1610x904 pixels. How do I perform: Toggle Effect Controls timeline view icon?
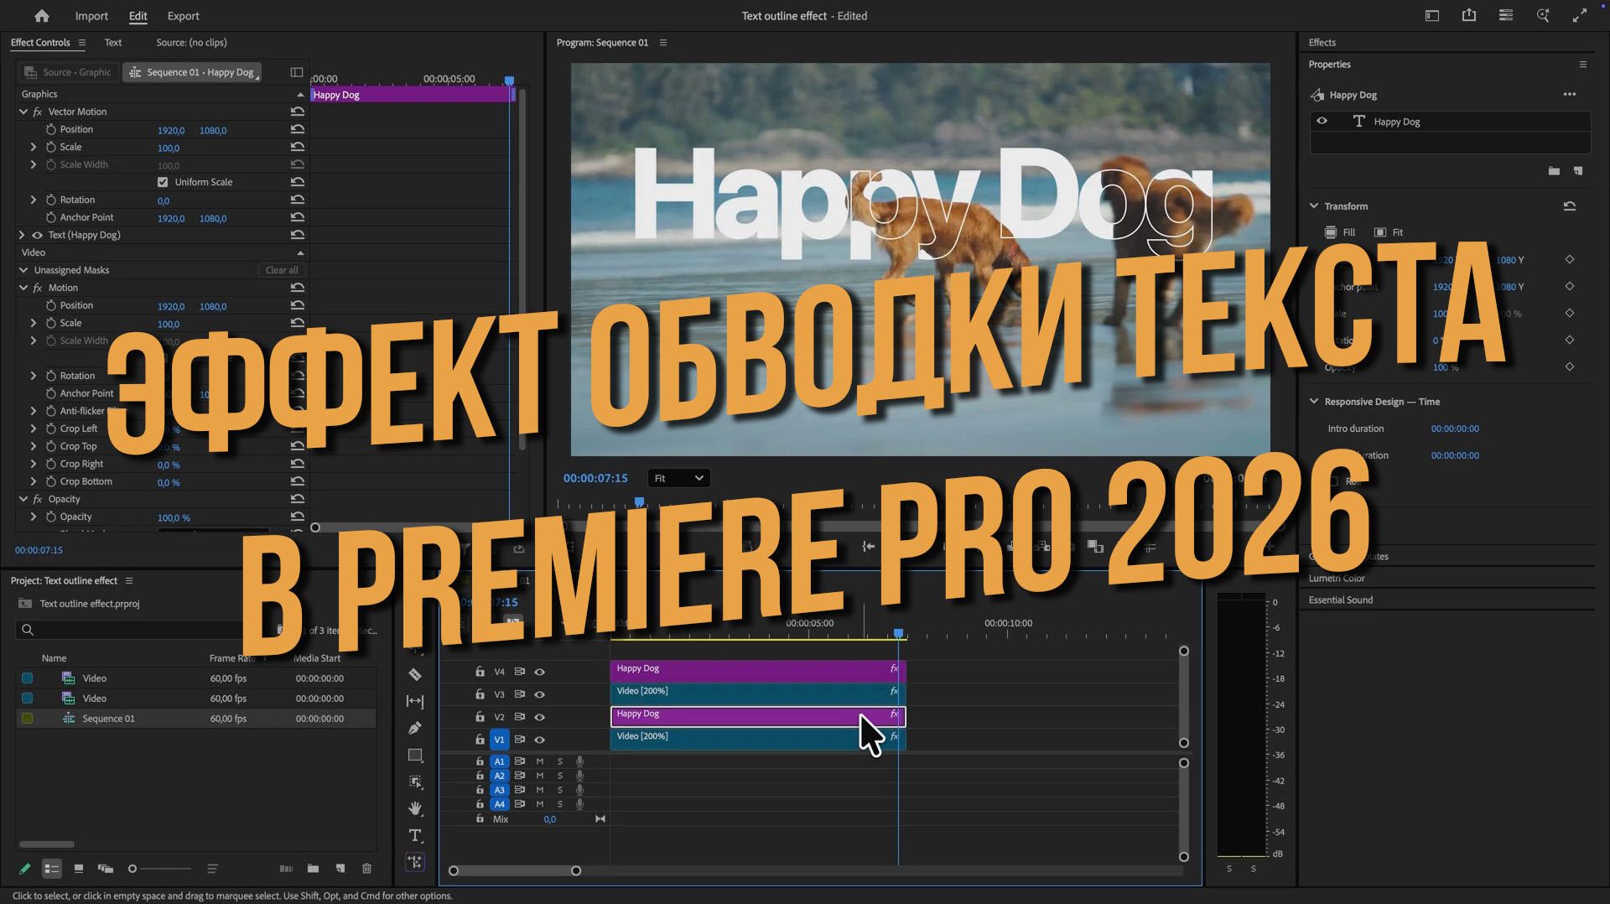point(296,72)
